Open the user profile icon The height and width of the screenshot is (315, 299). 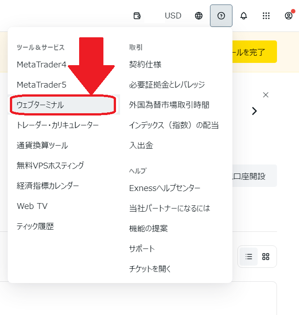click(289, 16)
